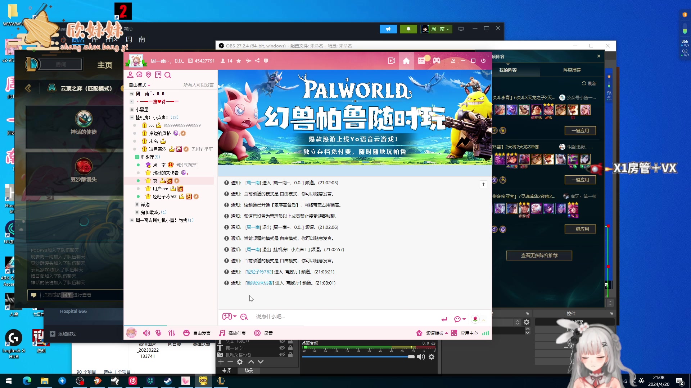Open the Steam 周一南 account dropdown
The width and height of the screenshot is (691, 388).
436,29
